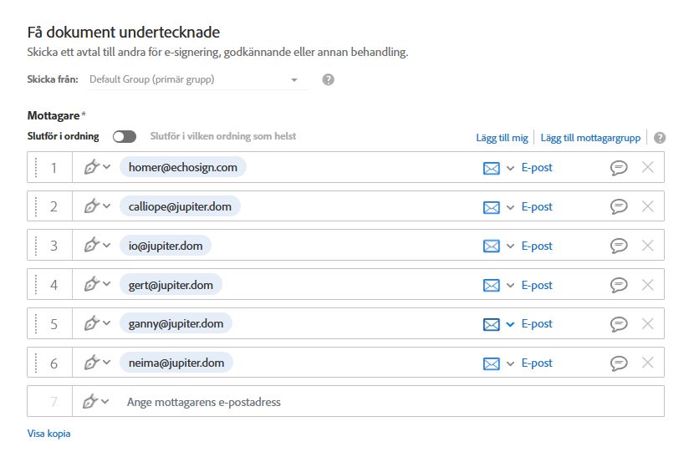Grab the drag handle of recipient row 1
Viewport: 694px width, 457px height.
36,168
